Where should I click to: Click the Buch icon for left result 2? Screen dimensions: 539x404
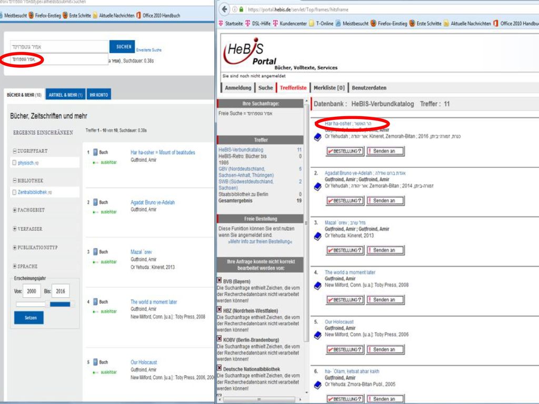96,203
